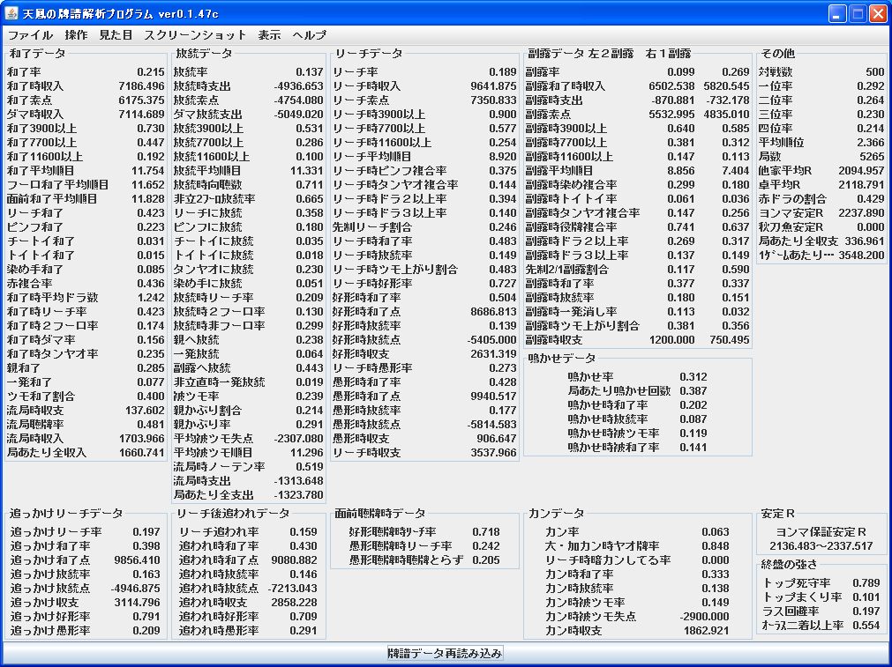Click the 放銃率 value 0.137
892x667 pixels.
(309, 72)
